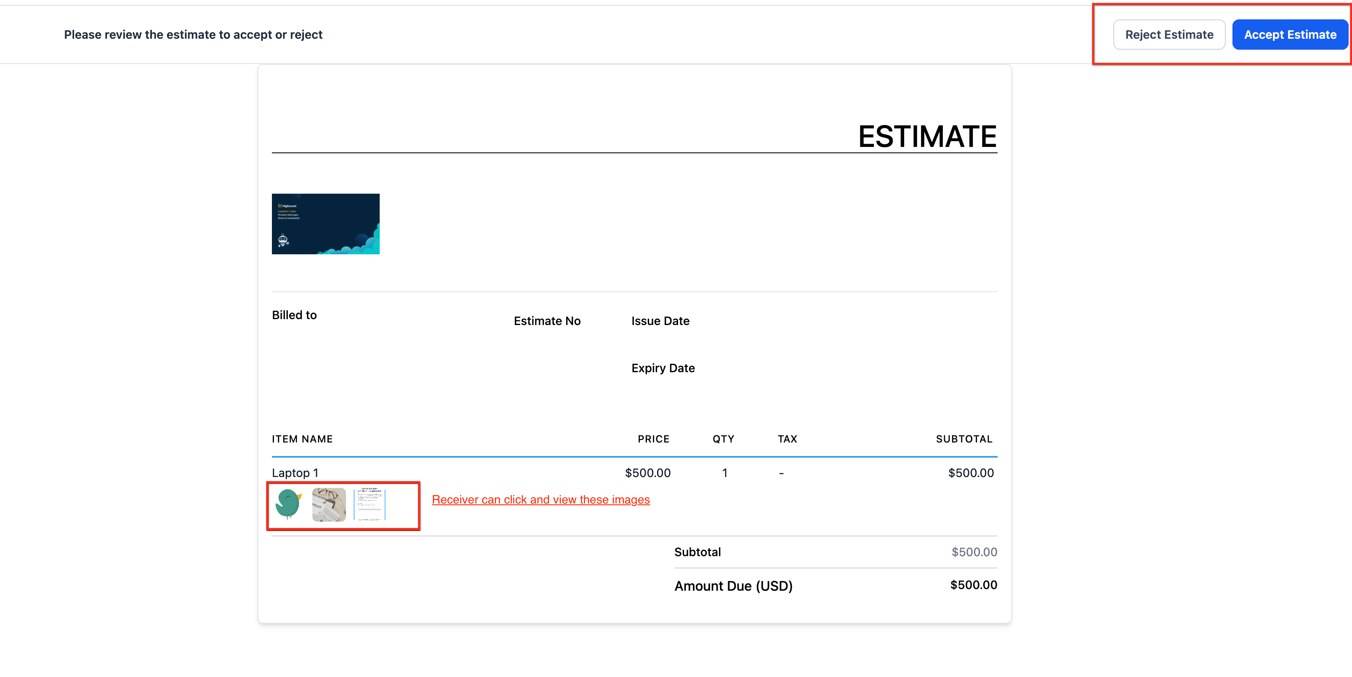
Task: Click the red 'Receiver can click' link text
Action: point(540,500)
